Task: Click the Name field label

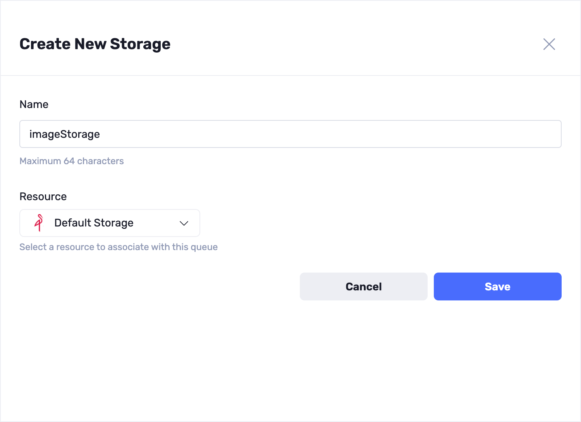Action: click(x=34, y=105)
